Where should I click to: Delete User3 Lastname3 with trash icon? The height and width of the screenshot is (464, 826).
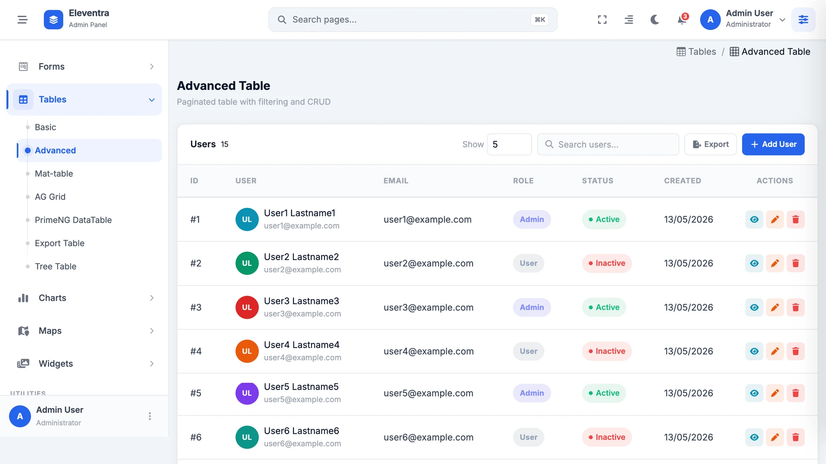(795, 308)
